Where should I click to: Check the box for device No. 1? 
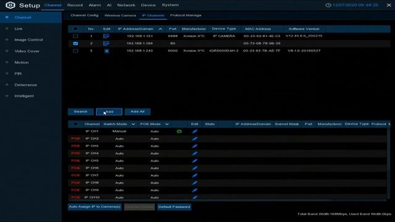click(75, 36)
